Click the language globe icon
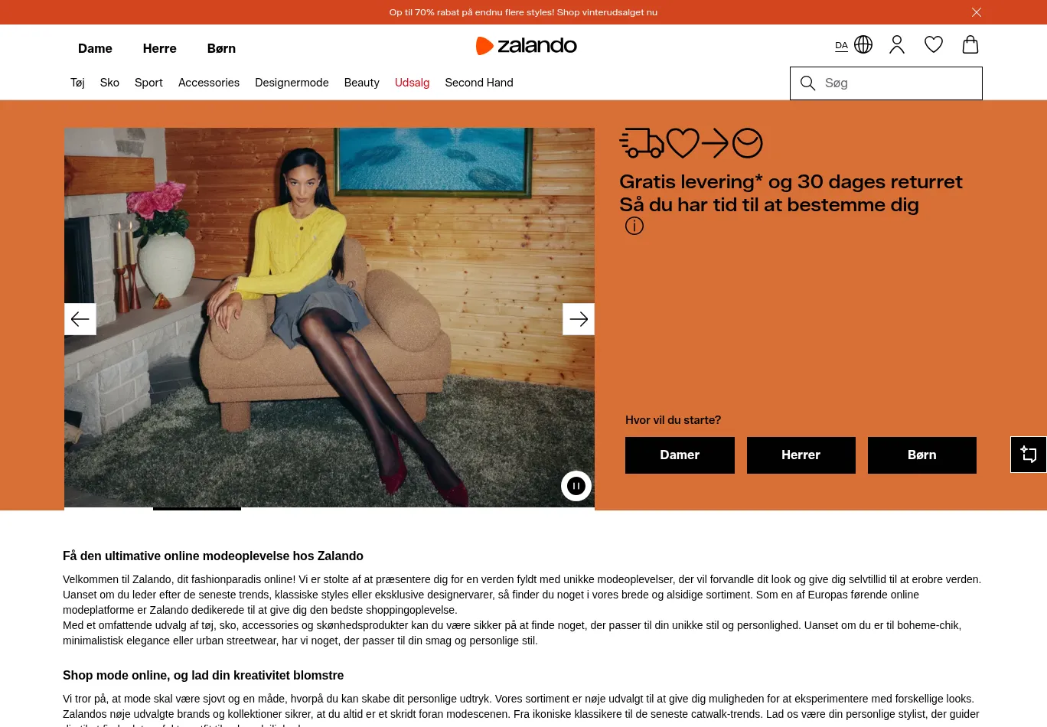This screenshot has height=727, width=1047. (863, 44)
